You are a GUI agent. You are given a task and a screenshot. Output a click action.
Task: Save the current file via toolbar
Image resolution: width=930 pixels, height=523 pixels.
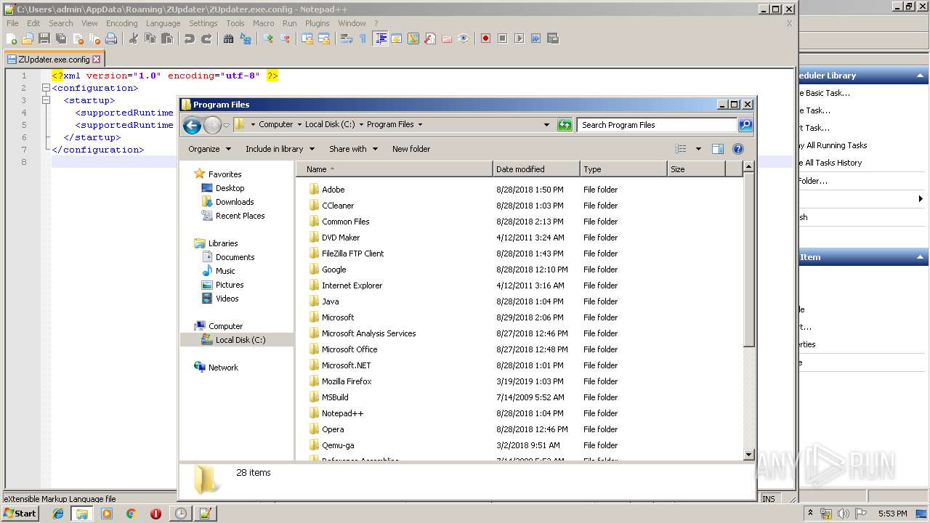coord(44,38)
